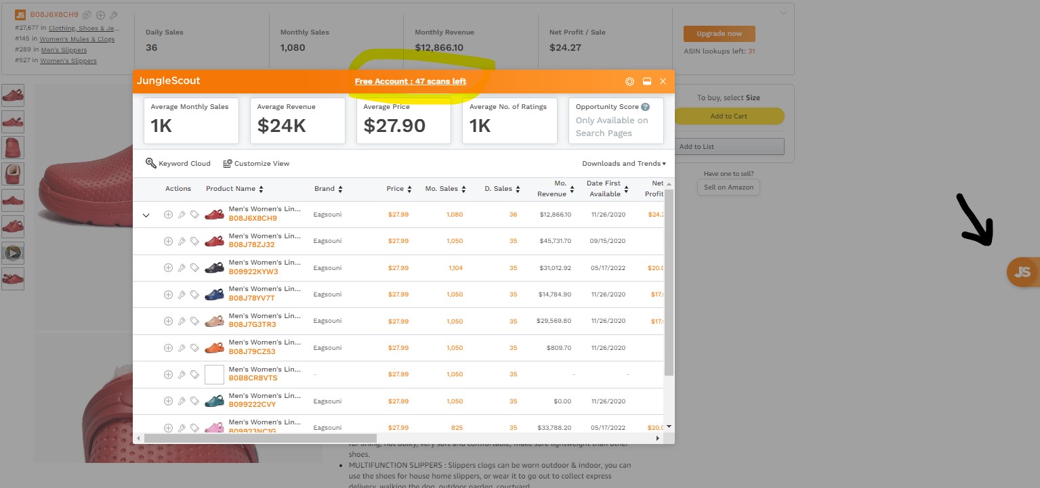Click the Customize View grid icon
Screen dimensions: 1040x488
[x=228, y=164]
